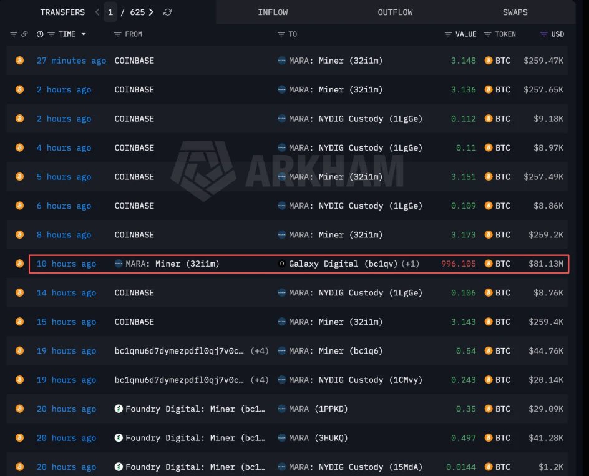Click the $259.47K USD amount
Screen dimensions: 589x476
point(543,61)
